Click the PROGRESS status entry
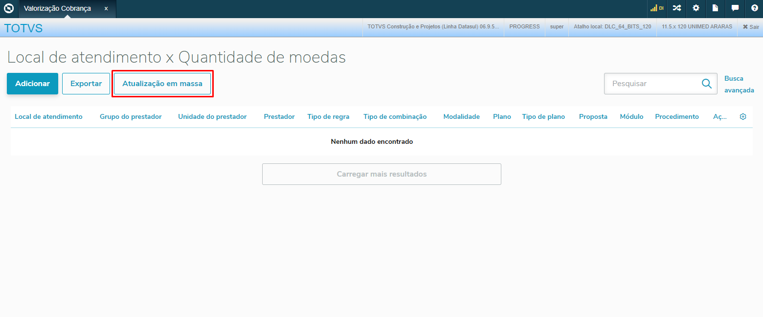763x317 pixels. [524, 27]
